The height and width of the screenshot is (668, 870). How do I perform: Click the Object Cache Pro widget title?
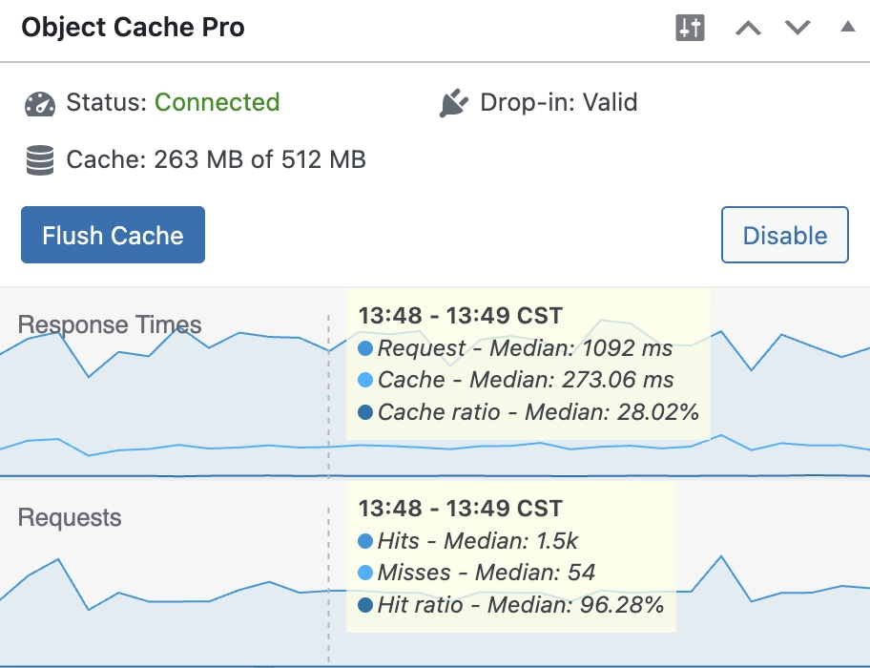[x=134, y=27]
